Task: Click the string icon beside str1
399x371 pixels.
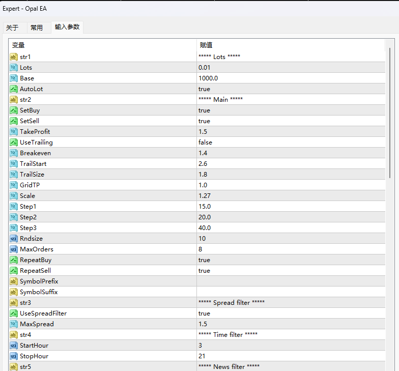Action: (14, 57)
